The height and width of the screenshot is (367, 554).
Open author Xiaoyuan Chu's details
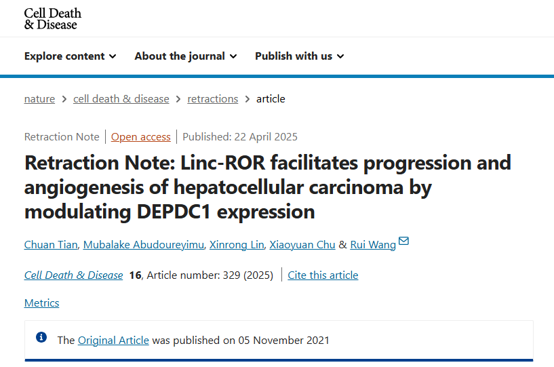click(x=302, y=245)
